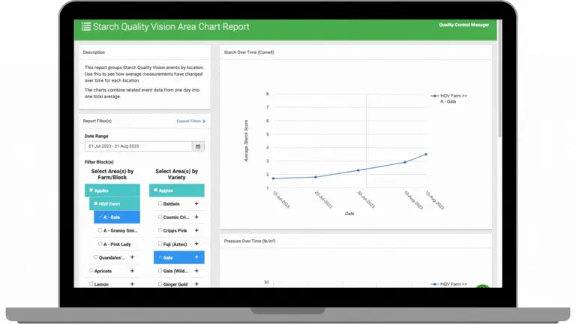Click the plus icon beside Fuji (Aztec)
Screen dimensions: 576x324
point(196,244)
